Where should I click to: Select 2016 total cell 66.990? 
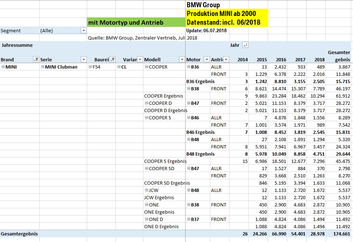tap(279, 234)
